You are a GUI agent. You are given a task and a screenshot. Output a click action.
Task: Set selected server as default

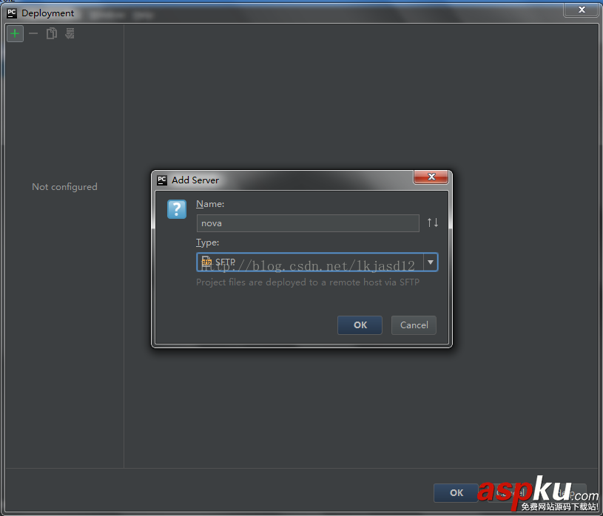tap(69, 33)
